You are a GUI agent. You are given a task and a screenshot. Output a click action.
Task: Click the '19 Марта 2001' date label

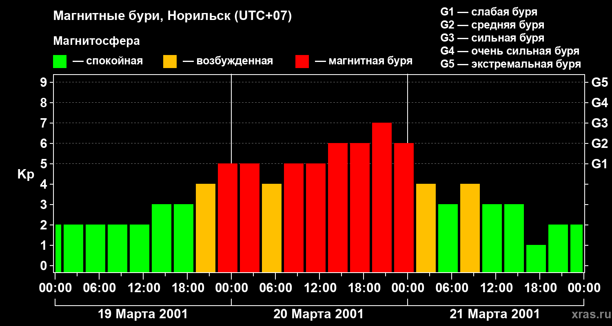tap(143, 314)
